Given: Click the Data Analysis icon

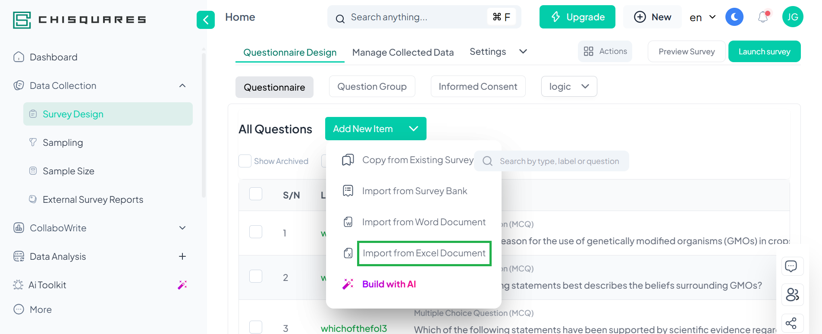Looking at the screenshot, I should 19,256.
